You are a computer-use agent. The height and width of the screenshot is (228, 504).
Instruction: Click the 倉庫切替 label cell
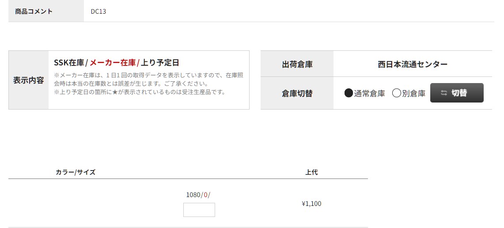(x=297, y=93)
